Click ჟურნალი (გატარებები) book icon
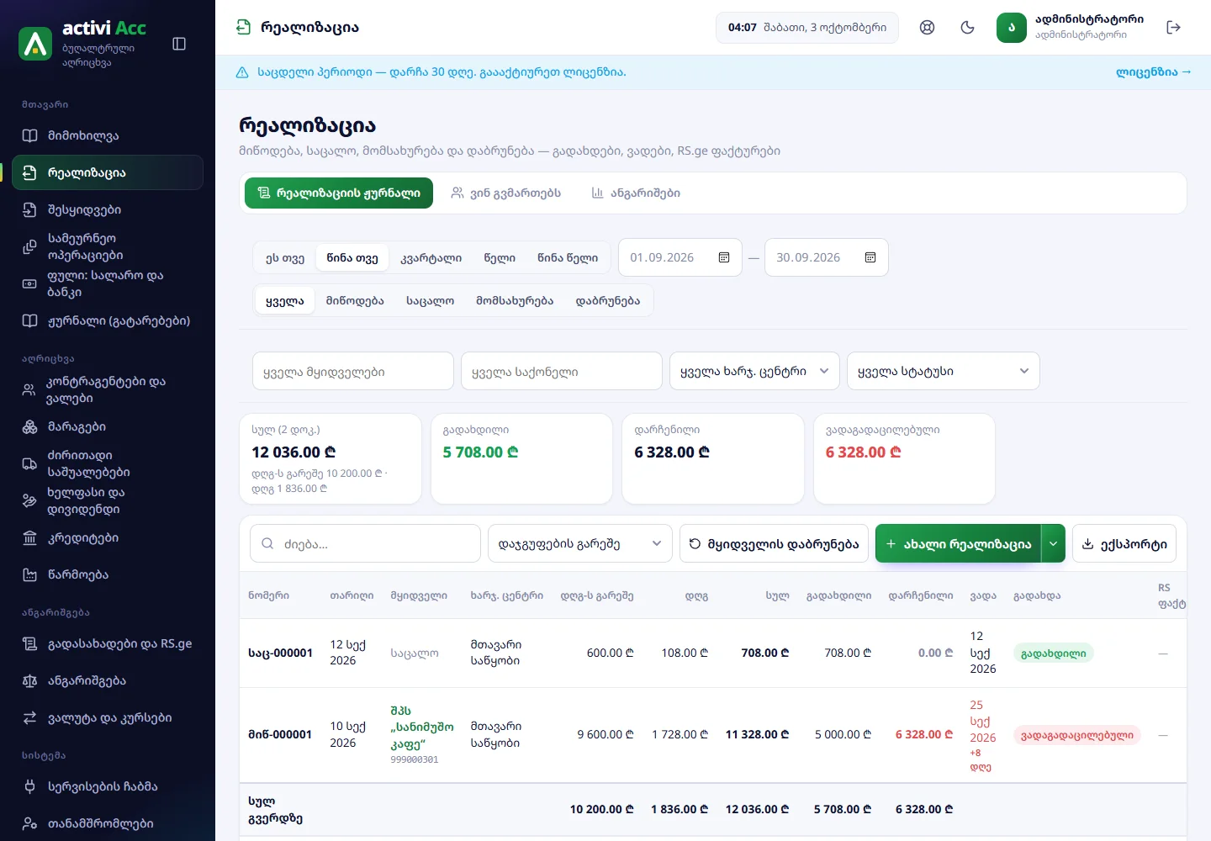Viewport: 1211px width, 841px height. click(29, 320)
